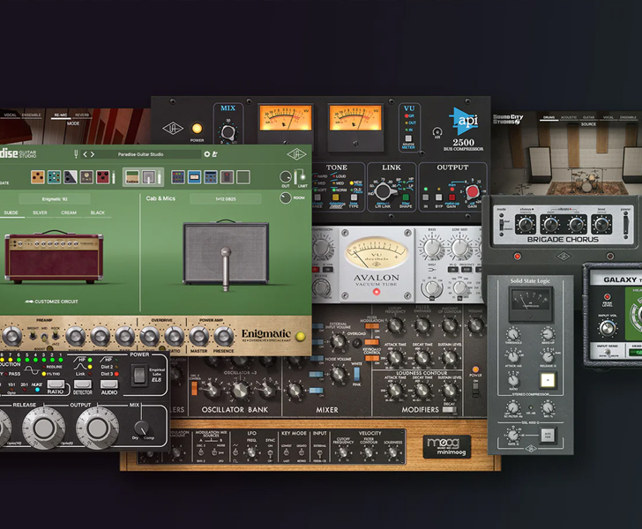
Task: Toggle the IN button in API 2500 OUTPUT section
Action: coord(426,197)
